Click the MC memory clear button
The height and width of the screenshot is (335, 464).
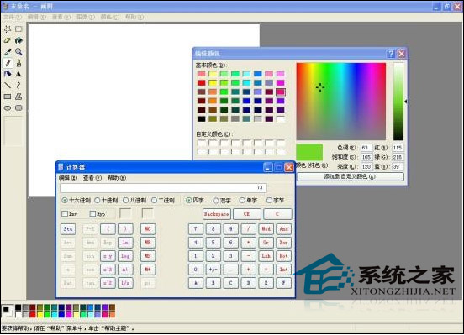148,229
